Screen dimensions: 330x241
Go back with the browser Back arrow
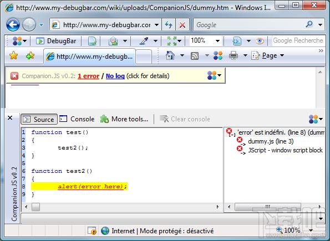pyautogui.click(x=13, y=24)
